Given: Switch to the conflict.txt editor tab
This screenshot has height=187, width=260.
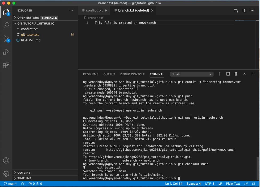Looking at the screenshot, I should coord(94,11).
